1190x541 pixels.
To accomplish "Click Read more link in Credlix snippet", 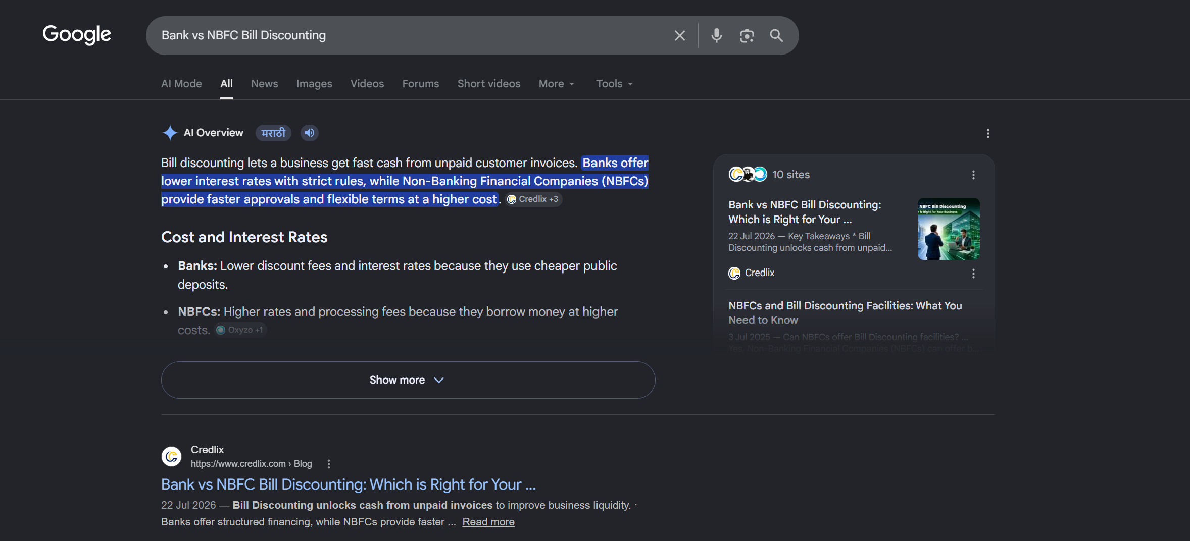I will tap(488, 522).
